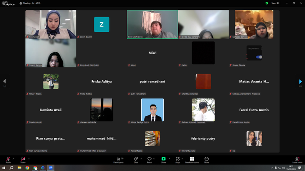Go to the previous gallery page arrow
305x171 pixels.
point(4,81)
